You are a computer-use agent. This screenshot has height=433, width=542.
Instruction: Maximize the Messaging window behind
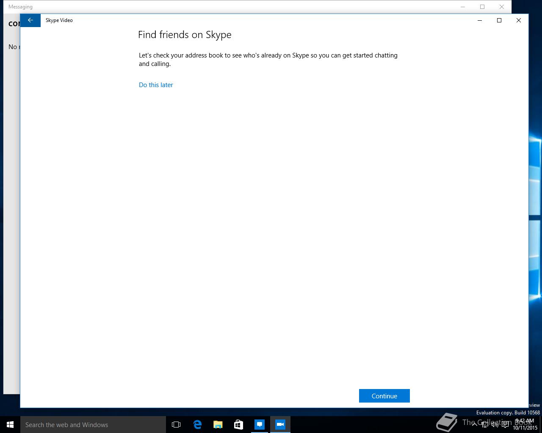point(482,7)
